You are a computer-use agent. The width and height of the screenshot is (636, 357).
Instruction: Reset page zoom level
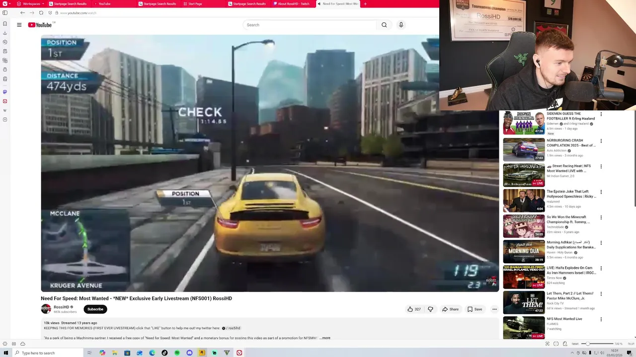click(575, 344)
